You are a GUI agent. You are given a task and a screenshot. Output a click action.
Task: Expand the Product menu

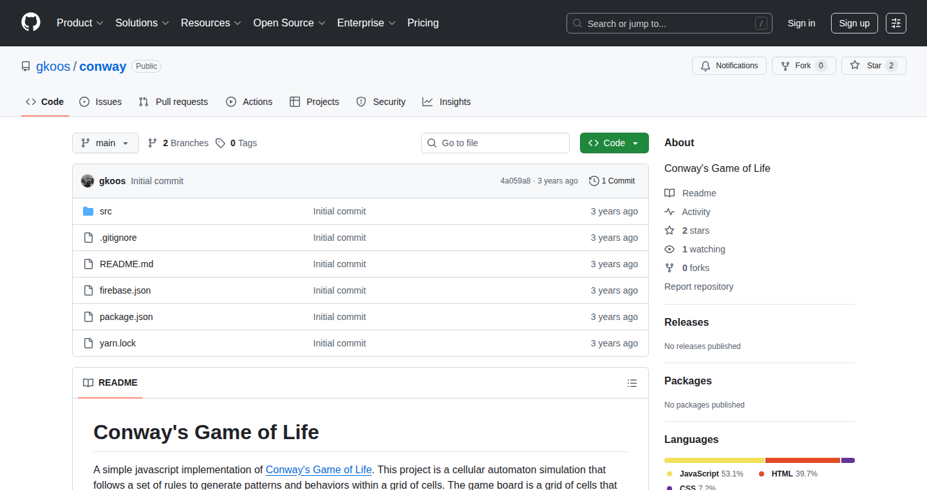click(80, 23)
